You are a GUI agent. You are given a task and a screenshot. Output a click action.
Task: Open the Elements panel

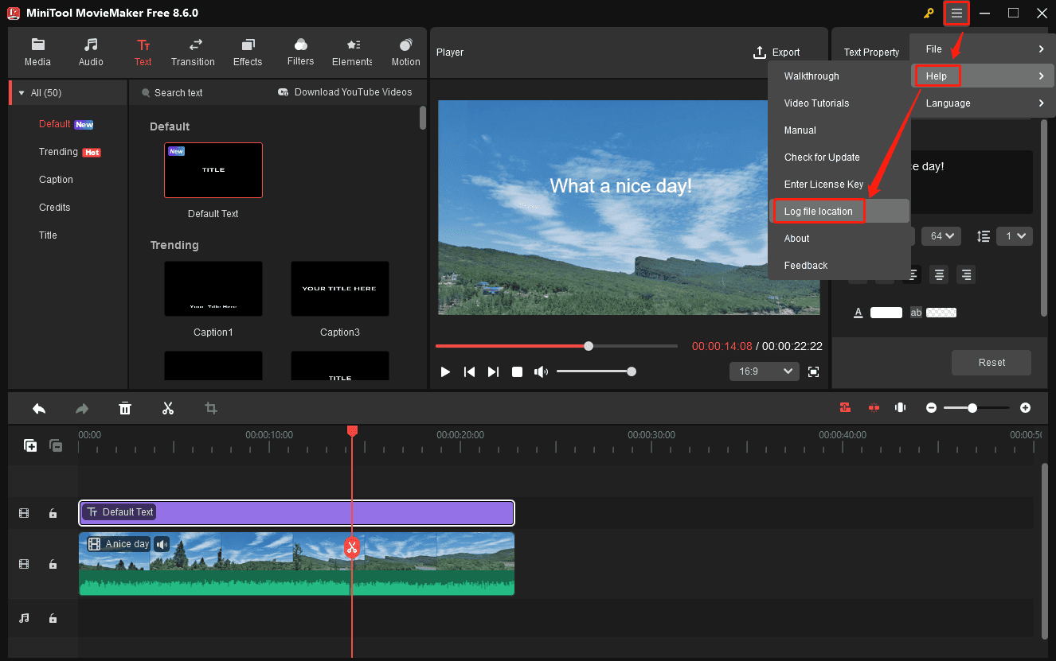[351, 52]
